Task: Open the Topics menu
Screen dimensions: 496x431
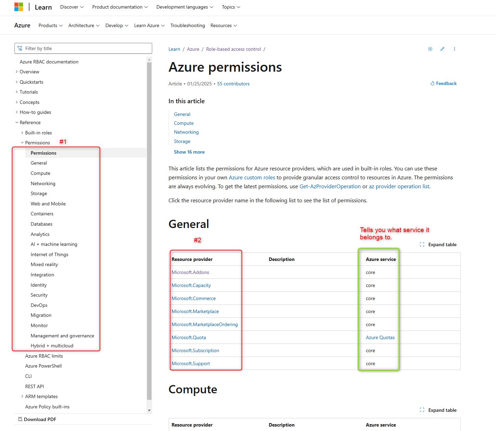Action: pyautogui.click(x=230, y=7)
